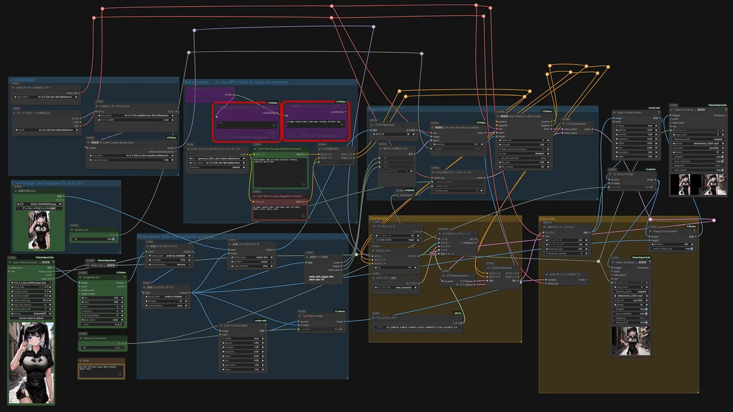Open distilled-lora-384 lora_name dropdown
The height and width of the screenshot is (412, 733).
(136, 114)
